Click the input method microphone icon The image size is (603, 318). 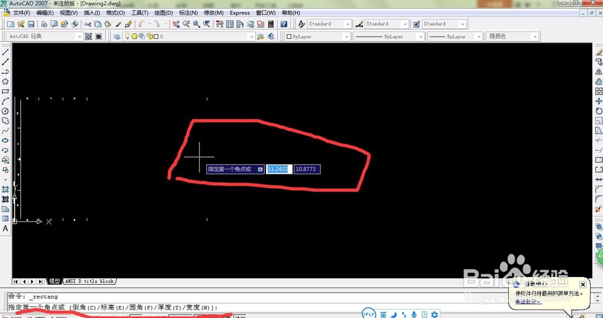[x=414, y=314]
